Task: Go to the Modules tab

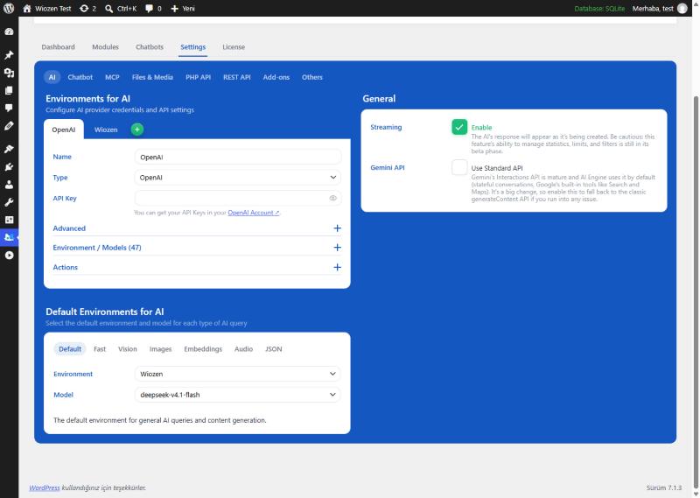Action: pyautogui.click(x=105, y=47)
